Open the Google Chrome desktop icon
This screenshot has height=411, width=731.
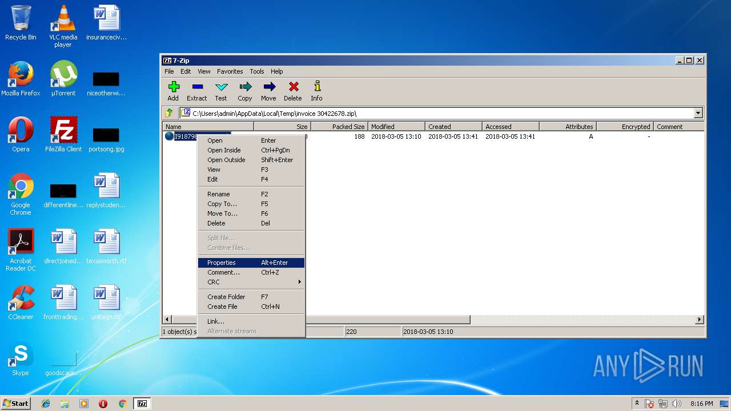click(x=21, y=194)
